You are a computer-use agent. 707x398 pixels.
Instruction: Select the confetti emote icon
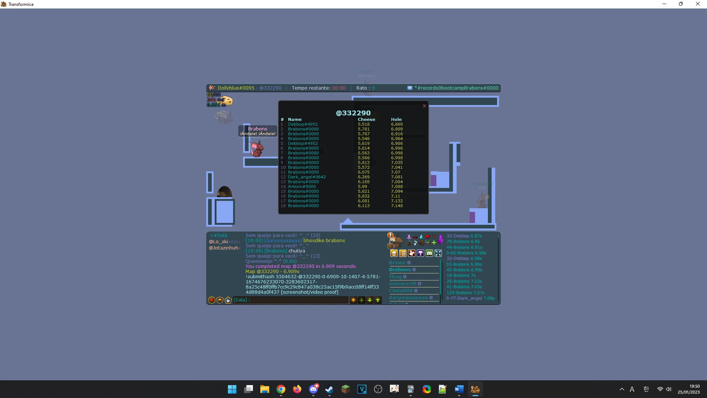pyautogui.click(x=428, y=243)
